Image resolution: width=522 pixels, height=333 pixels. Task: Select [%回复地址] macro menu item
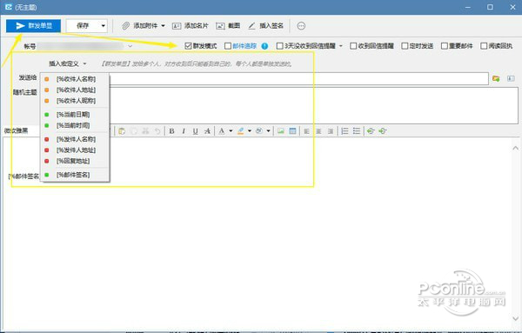[75, 161]
